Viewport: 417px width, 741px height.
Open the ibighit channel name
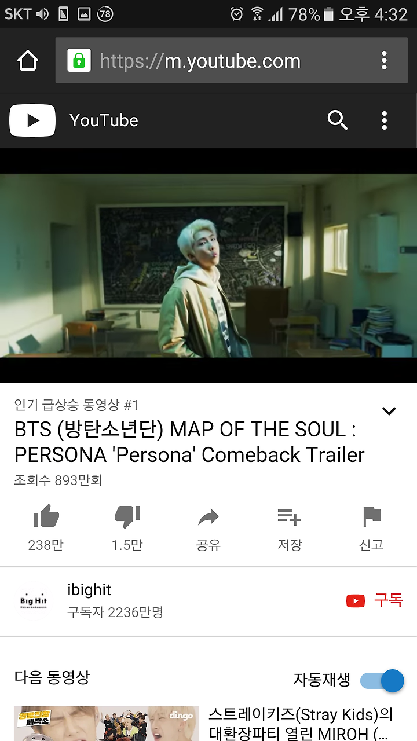(89, 590)
